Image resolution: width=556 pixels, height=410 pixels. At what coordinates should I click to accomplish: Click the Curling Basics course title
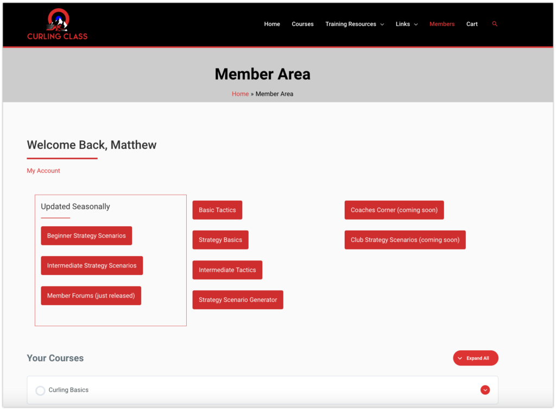tap(68, 390)
